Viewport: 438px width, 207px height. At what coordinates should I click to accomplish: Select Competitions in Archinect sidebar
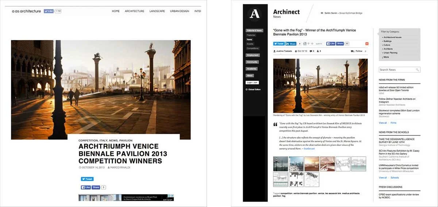tap(253, 48)
